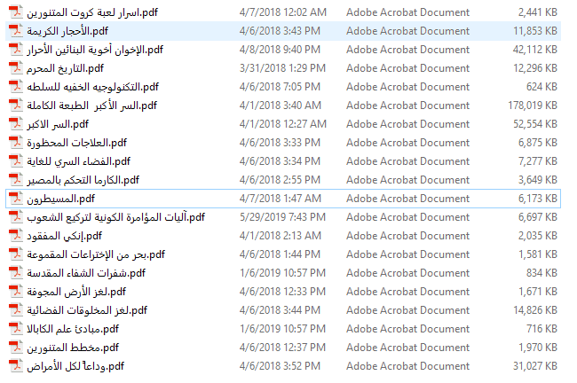Click PDF icon of وداعاً لكل الأمراض.pdf
The height and width of the screenshot is (383, 577).
pos(16,366)
